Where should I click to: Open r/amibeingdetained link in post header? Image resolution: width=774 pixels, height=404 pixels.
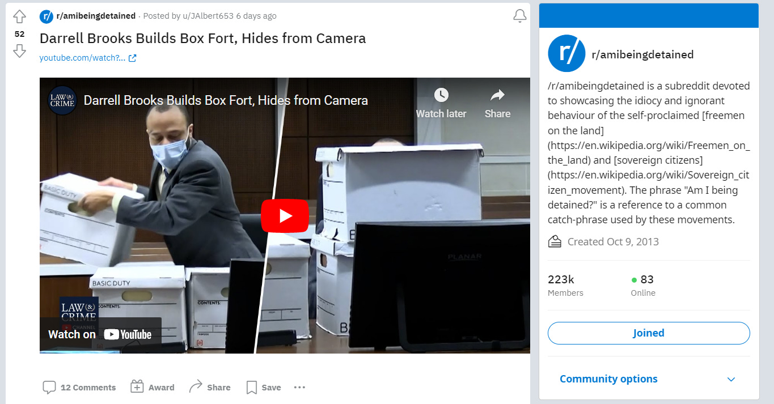coord(96,16)
